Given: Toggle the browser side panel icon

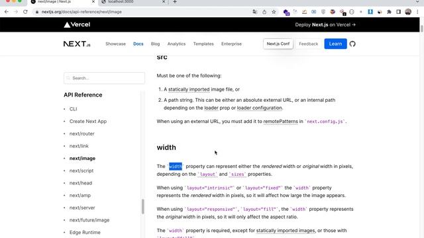Looking at the screenshot, I should click(x=398, y=12).
